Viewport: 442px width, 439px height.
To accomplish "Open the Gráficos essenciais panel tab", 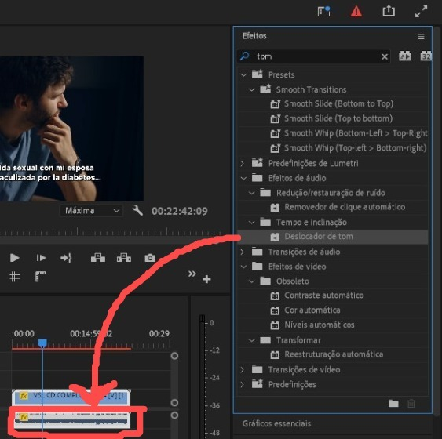I will click(x=276, y=423).
